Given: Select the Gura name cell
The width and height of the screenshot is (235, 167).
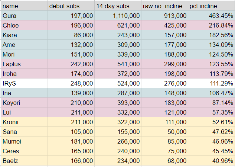Looking at the screenshot, I should point(24,16).
